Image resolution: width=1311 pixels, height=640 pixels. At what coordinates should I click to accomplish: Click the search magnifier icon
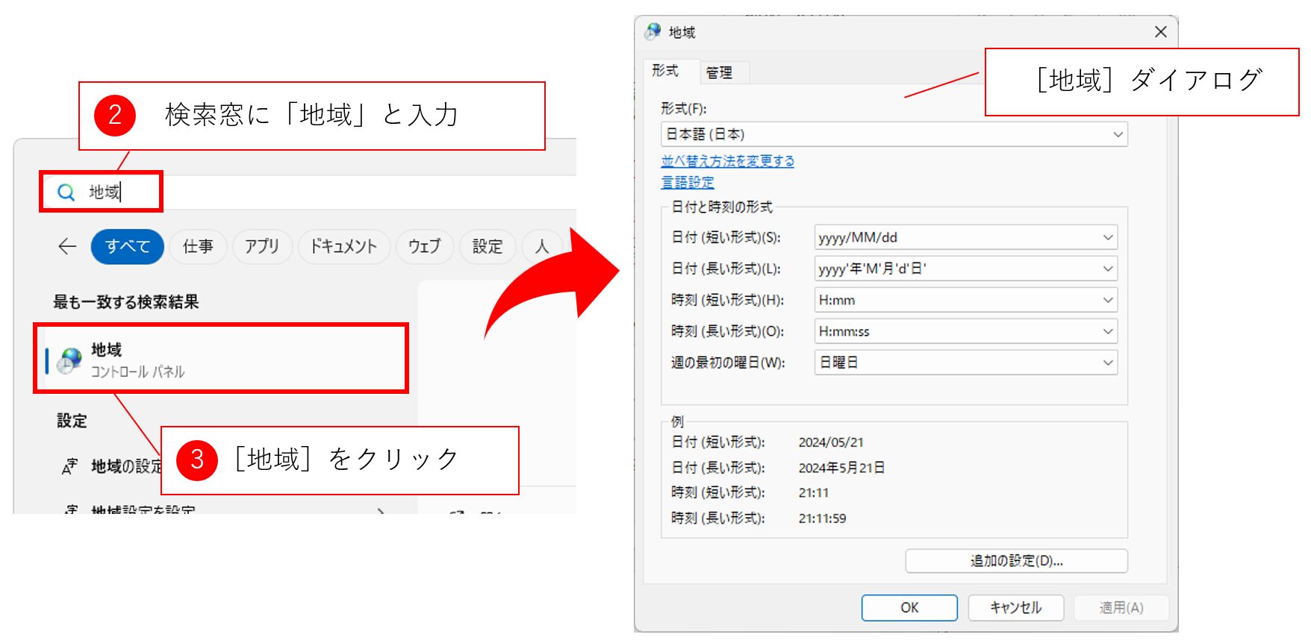(x=66, y=192)
